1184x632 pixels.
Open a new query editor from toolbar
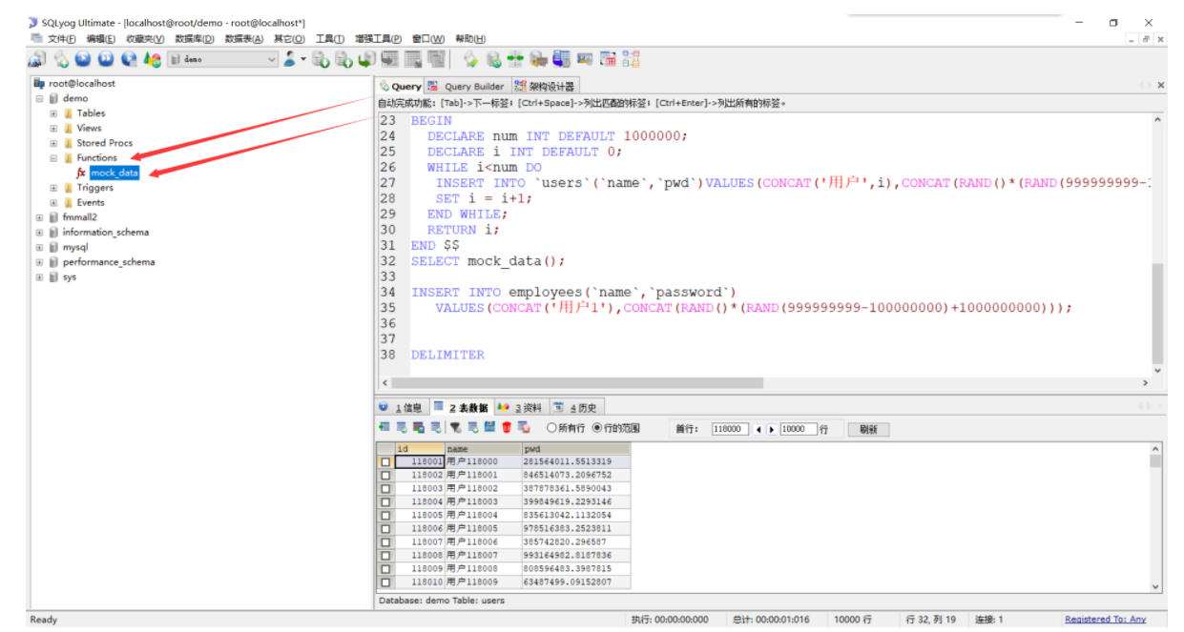(x=61, y=59)
